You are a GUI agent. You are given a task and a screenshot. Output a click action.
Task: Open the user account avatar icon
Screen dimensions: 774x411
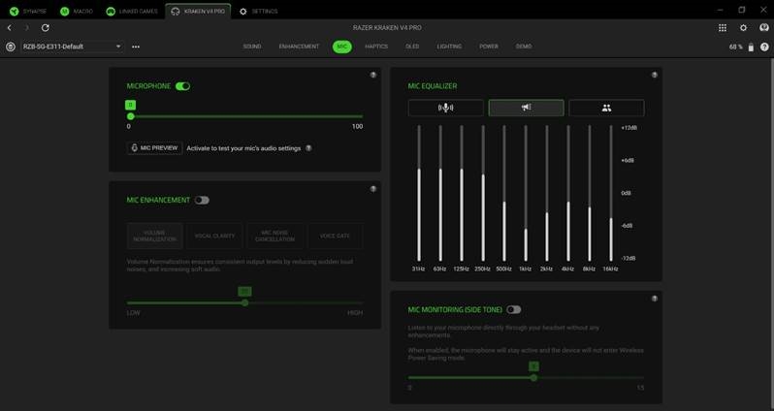click(764, 28)
